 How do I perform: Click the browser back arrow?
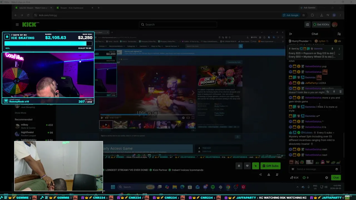[x=16, y=15]
